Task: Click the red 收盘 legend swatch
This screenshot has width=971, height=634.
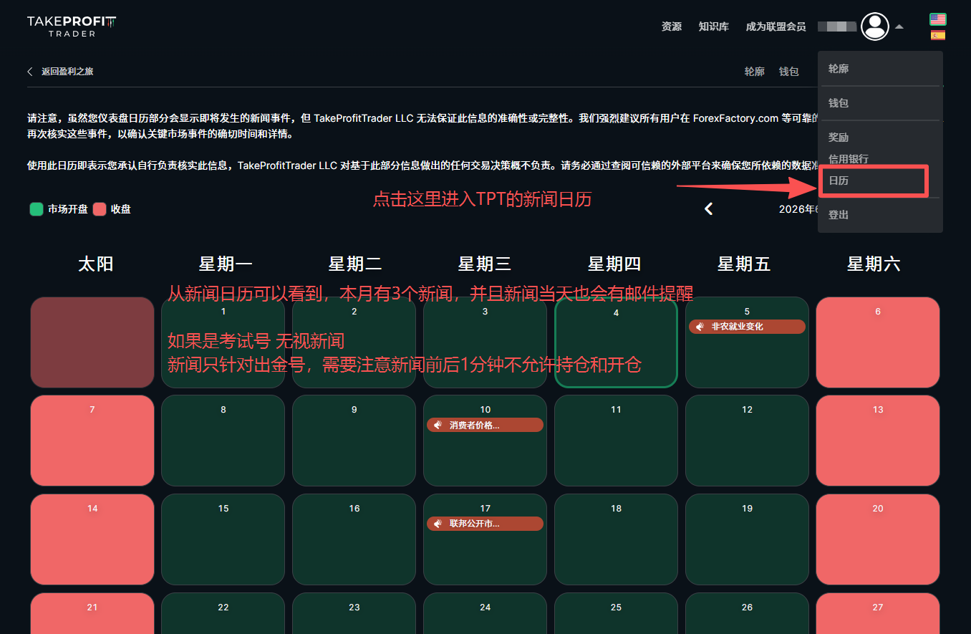Action: [100, 209]
